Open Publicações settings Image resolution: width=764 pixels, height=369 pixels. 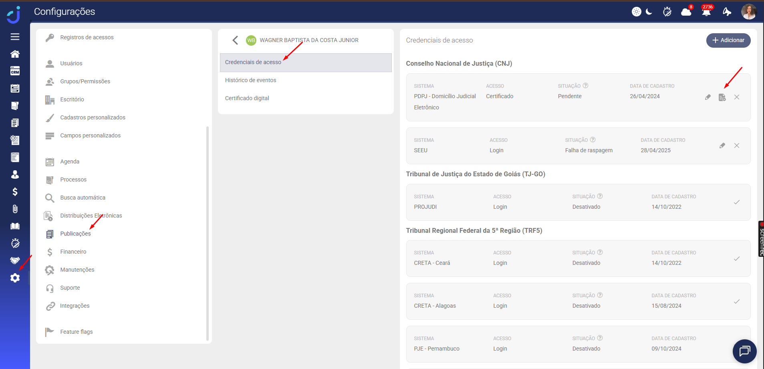(x=75, y=234)
